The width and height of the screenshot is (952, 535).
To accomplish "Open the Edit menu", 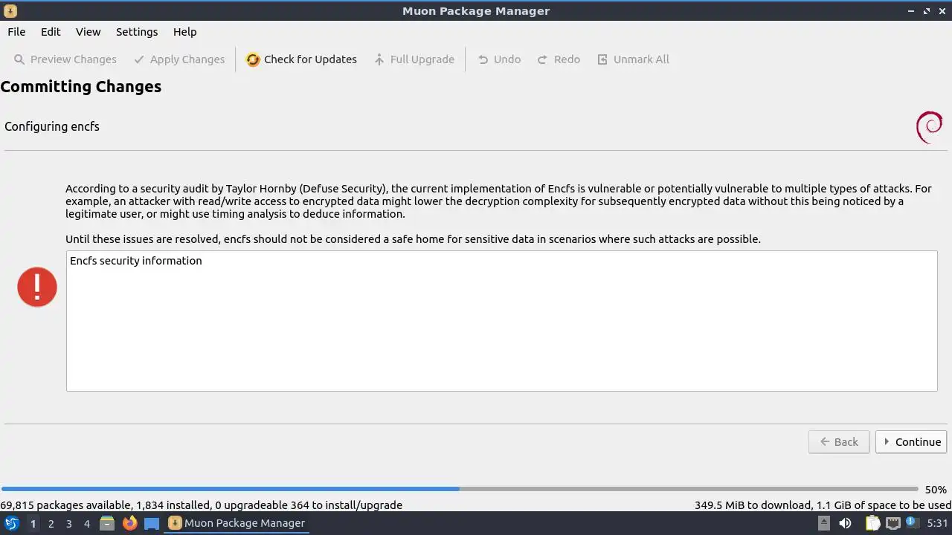I will 51,32.
